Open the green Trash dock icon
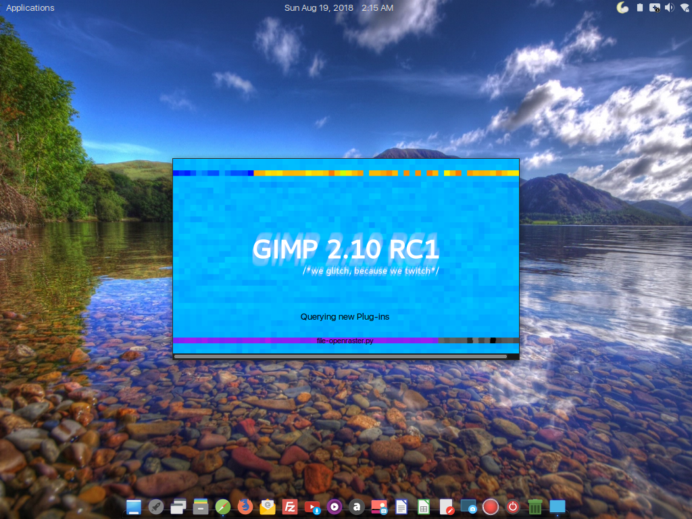692x519 pixels. click(535, 507)
